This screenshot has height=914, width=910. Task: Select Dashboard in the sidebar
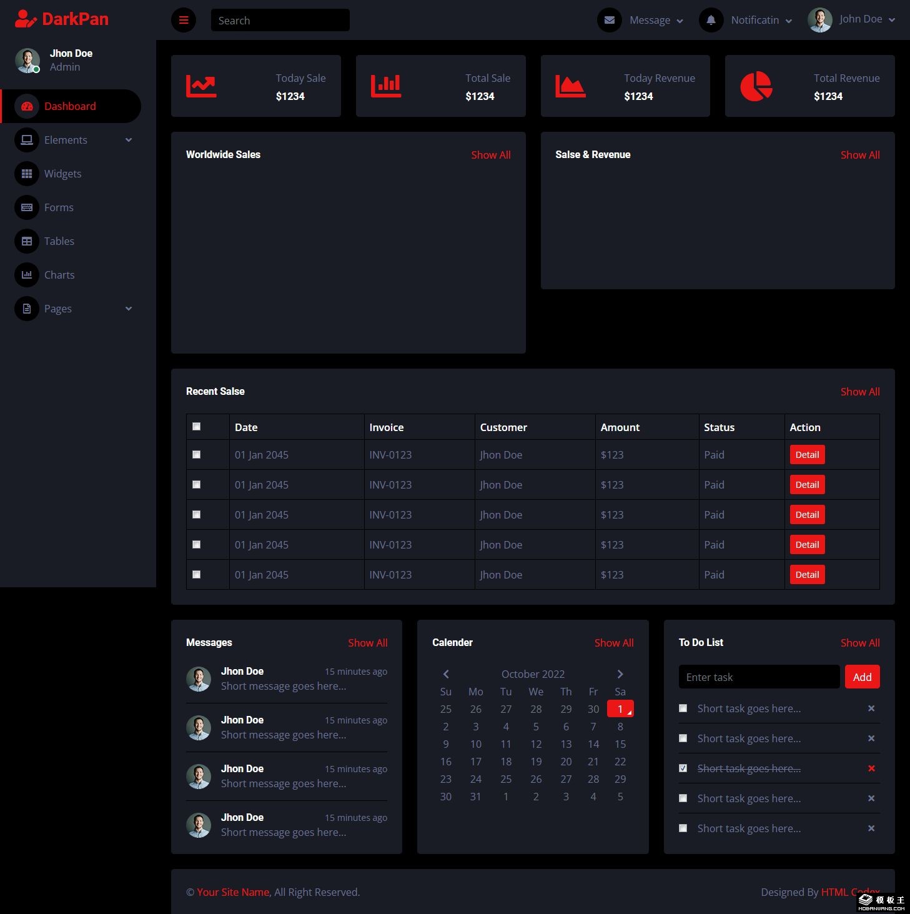tap(70, 106)
